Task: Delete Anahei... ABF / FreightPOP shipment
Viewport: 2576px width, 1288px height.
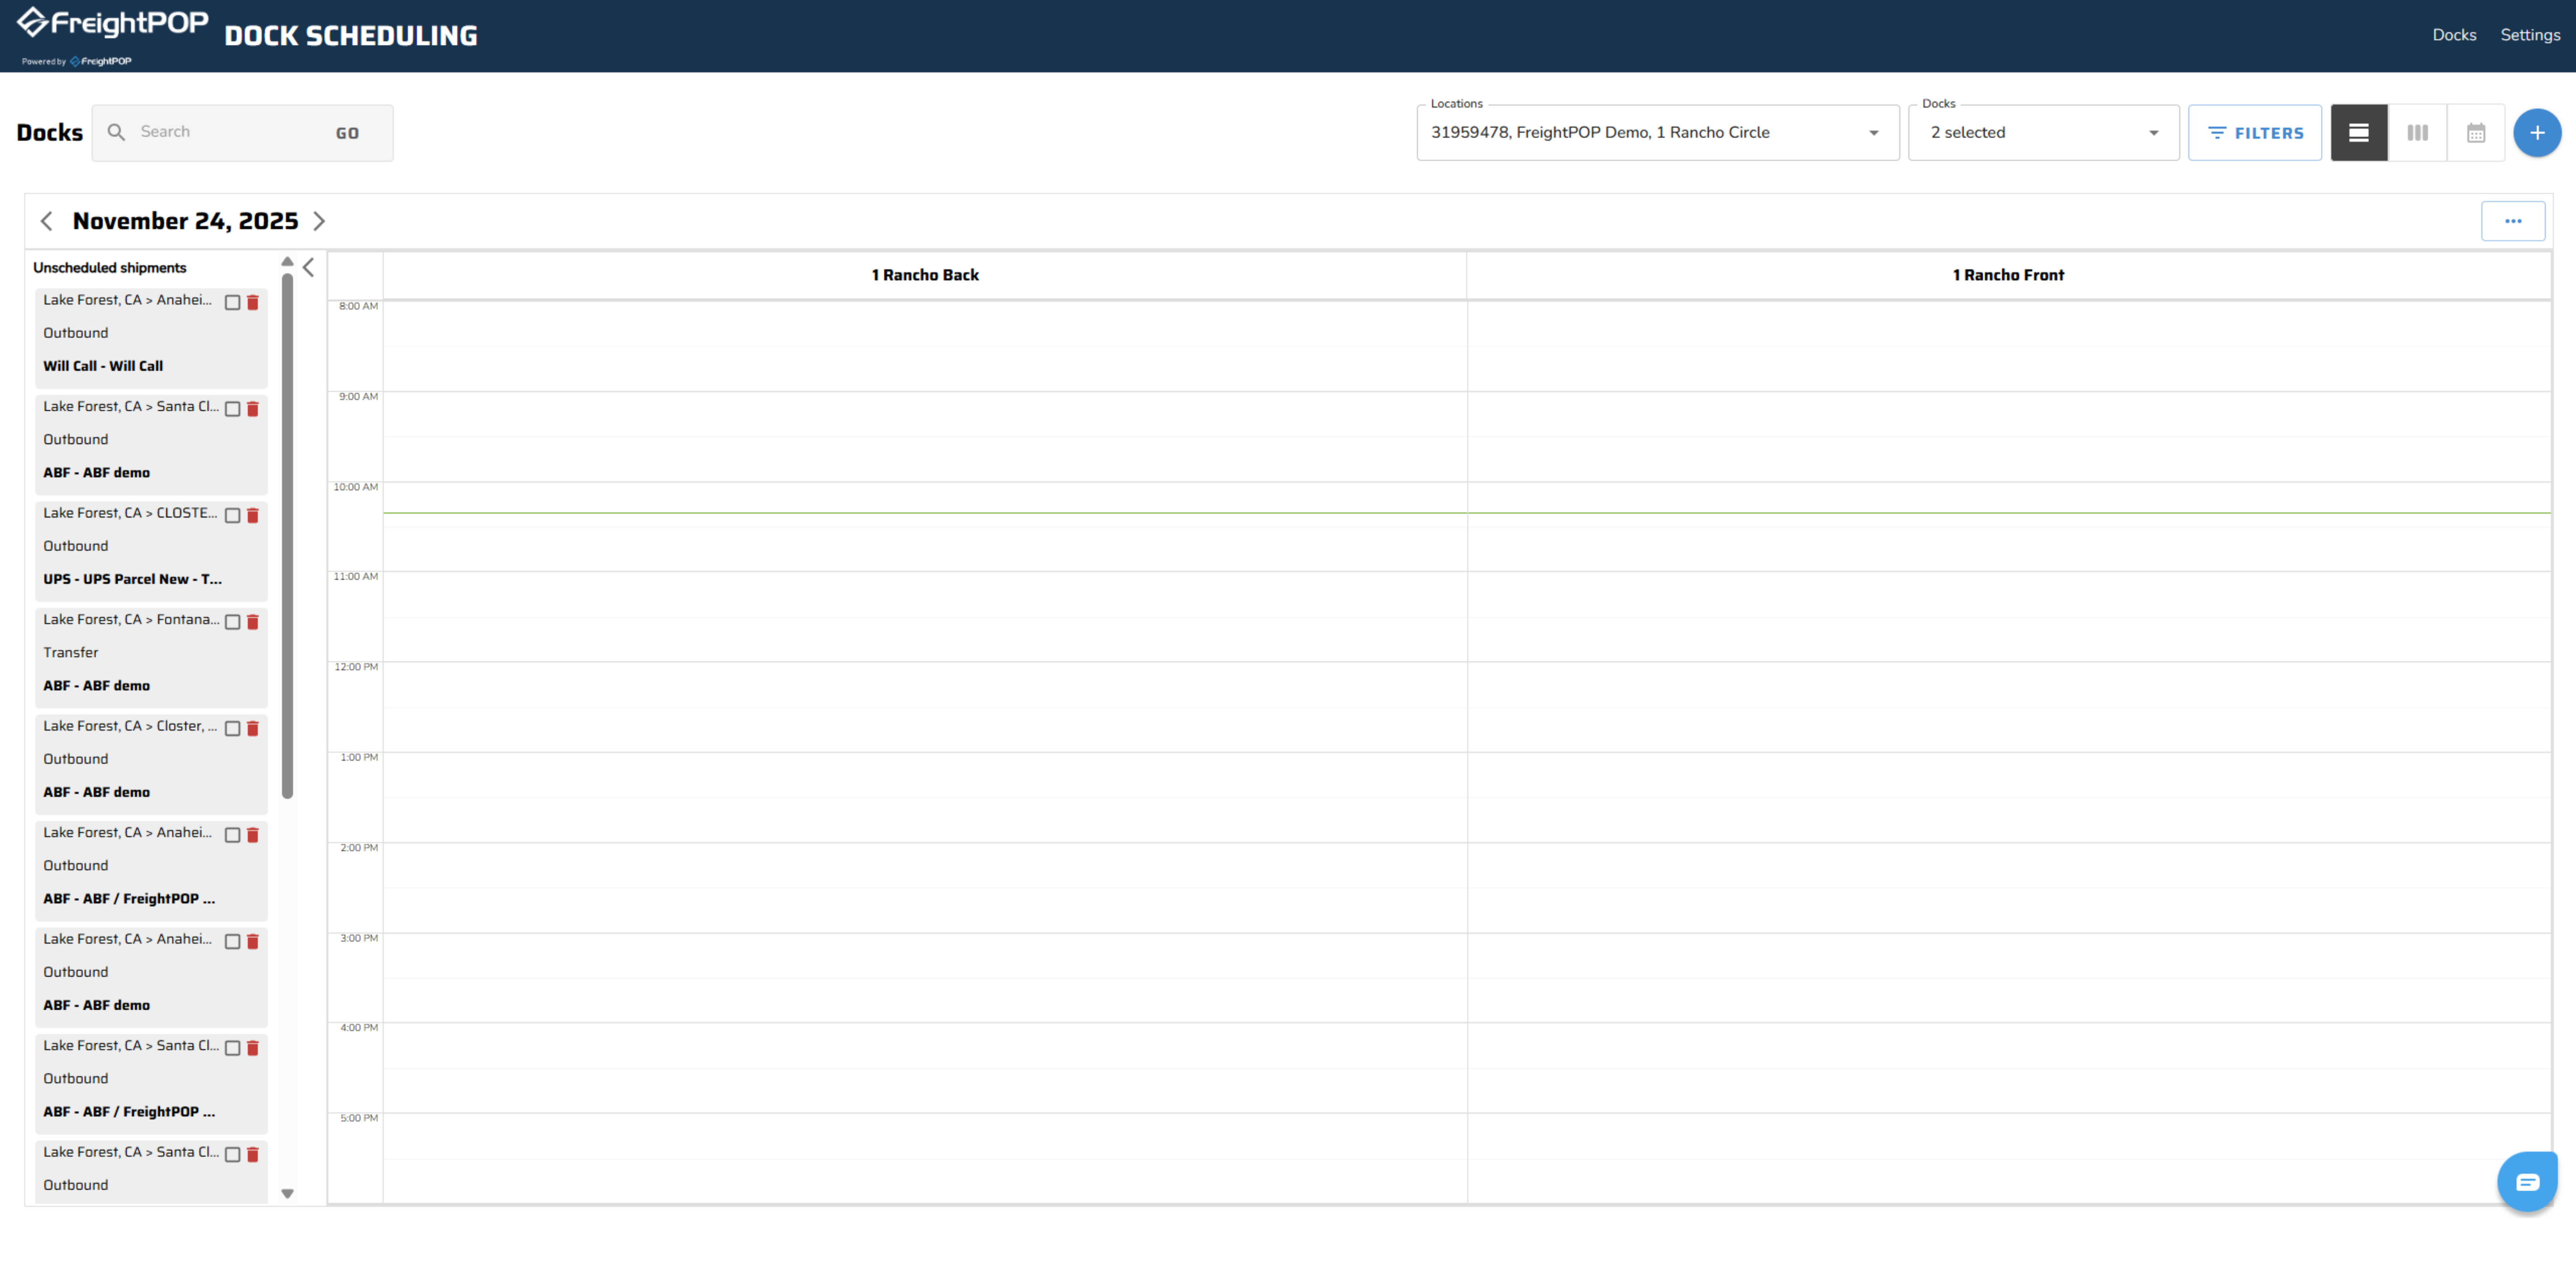Action: point(253,835)
